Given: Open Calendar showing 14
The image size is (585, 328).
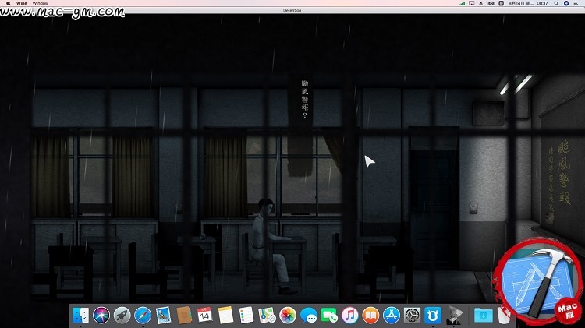Looking at the screenshot, I should (204, 316).
